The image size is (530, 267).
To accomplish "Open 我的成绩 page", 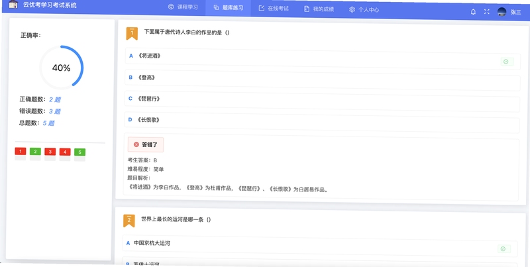I will (x=319, y=9).
